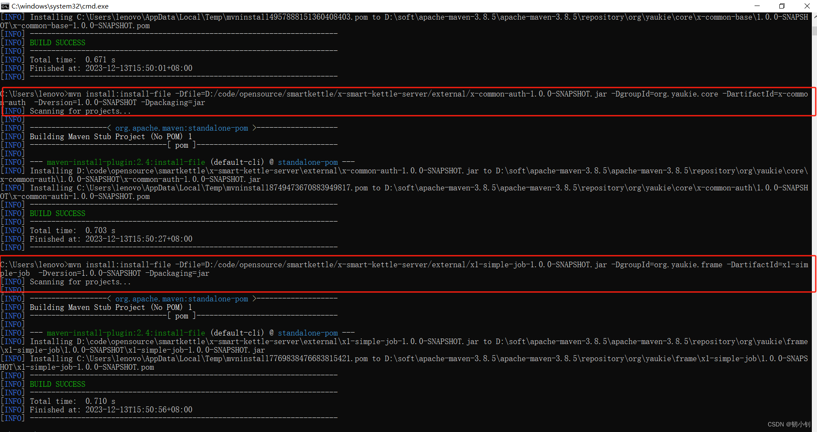The image size is (817, 432).
Task: Click first 'maven-install-plugin:2.4:install-file' text
Action: click(126, 162)
